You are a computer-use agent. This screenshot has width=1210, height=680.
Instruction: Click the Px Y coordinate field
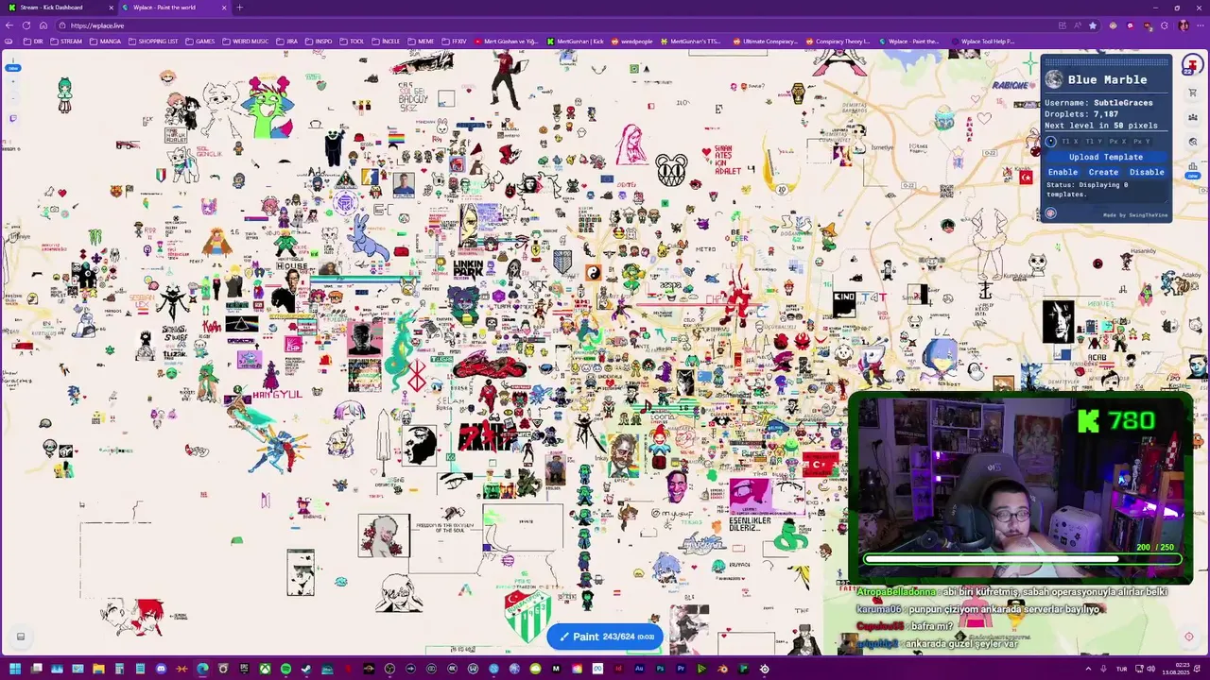pyautogui.click(x=1142, y=142)
